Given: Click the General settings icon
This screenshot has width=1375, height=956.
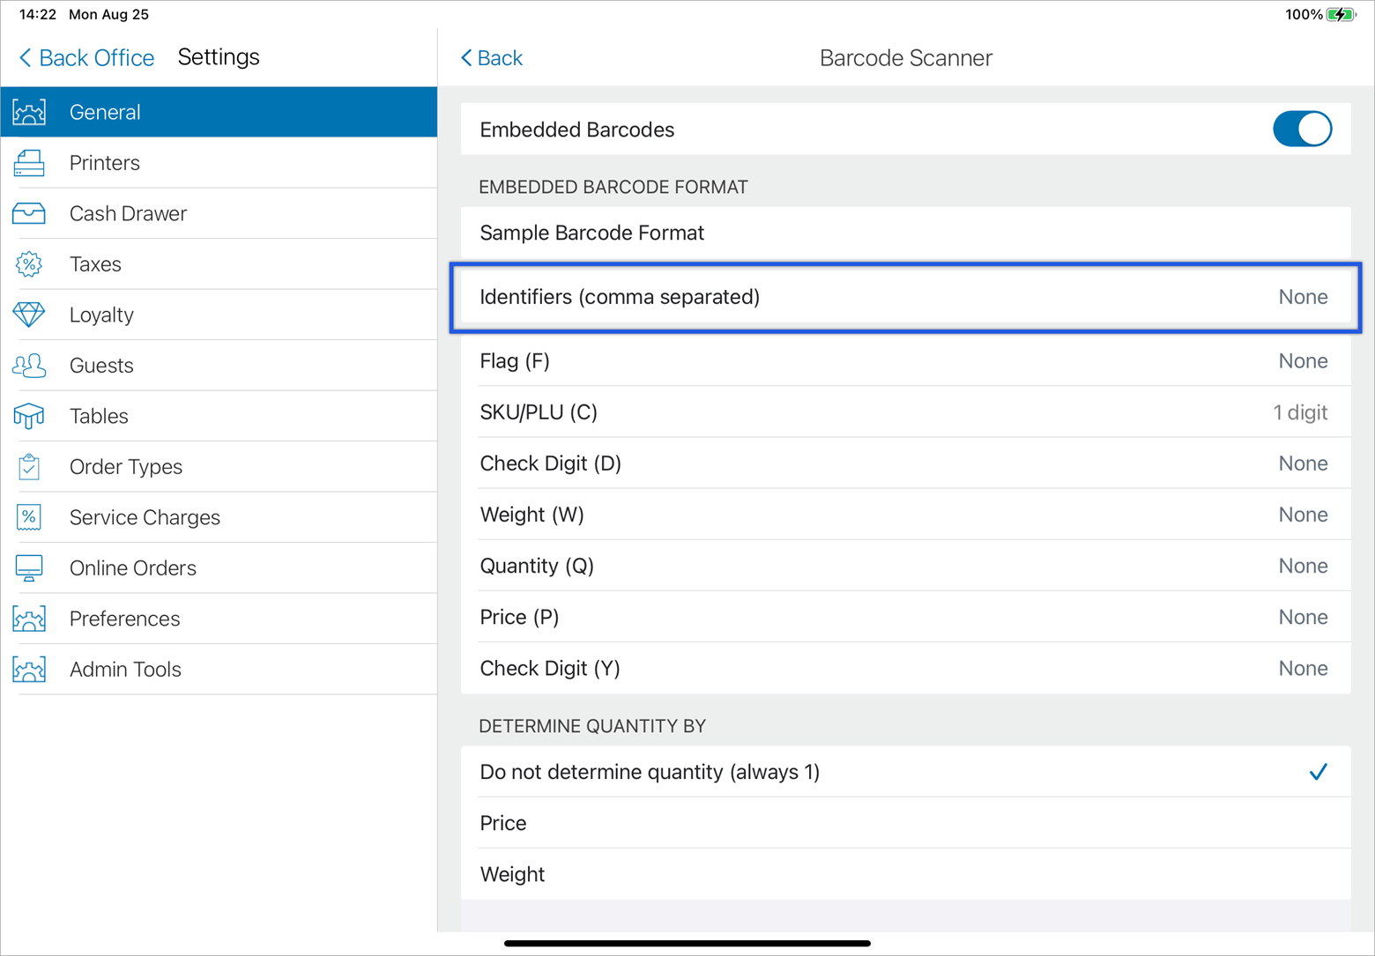Looking at the screenshot, I should point(29,112).
